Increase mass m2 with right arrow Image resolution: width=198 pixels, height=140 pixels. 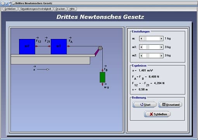[161, 56]
